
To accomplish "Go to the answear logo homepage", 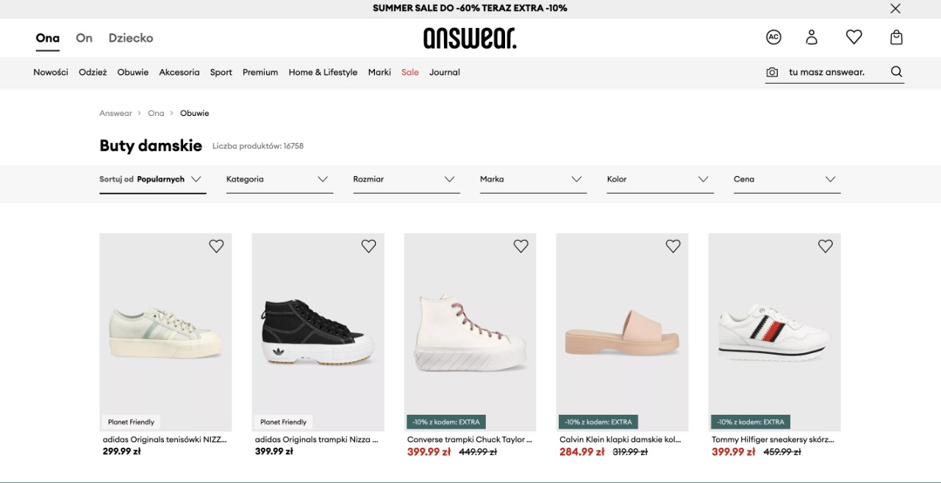I will [470, 37].
